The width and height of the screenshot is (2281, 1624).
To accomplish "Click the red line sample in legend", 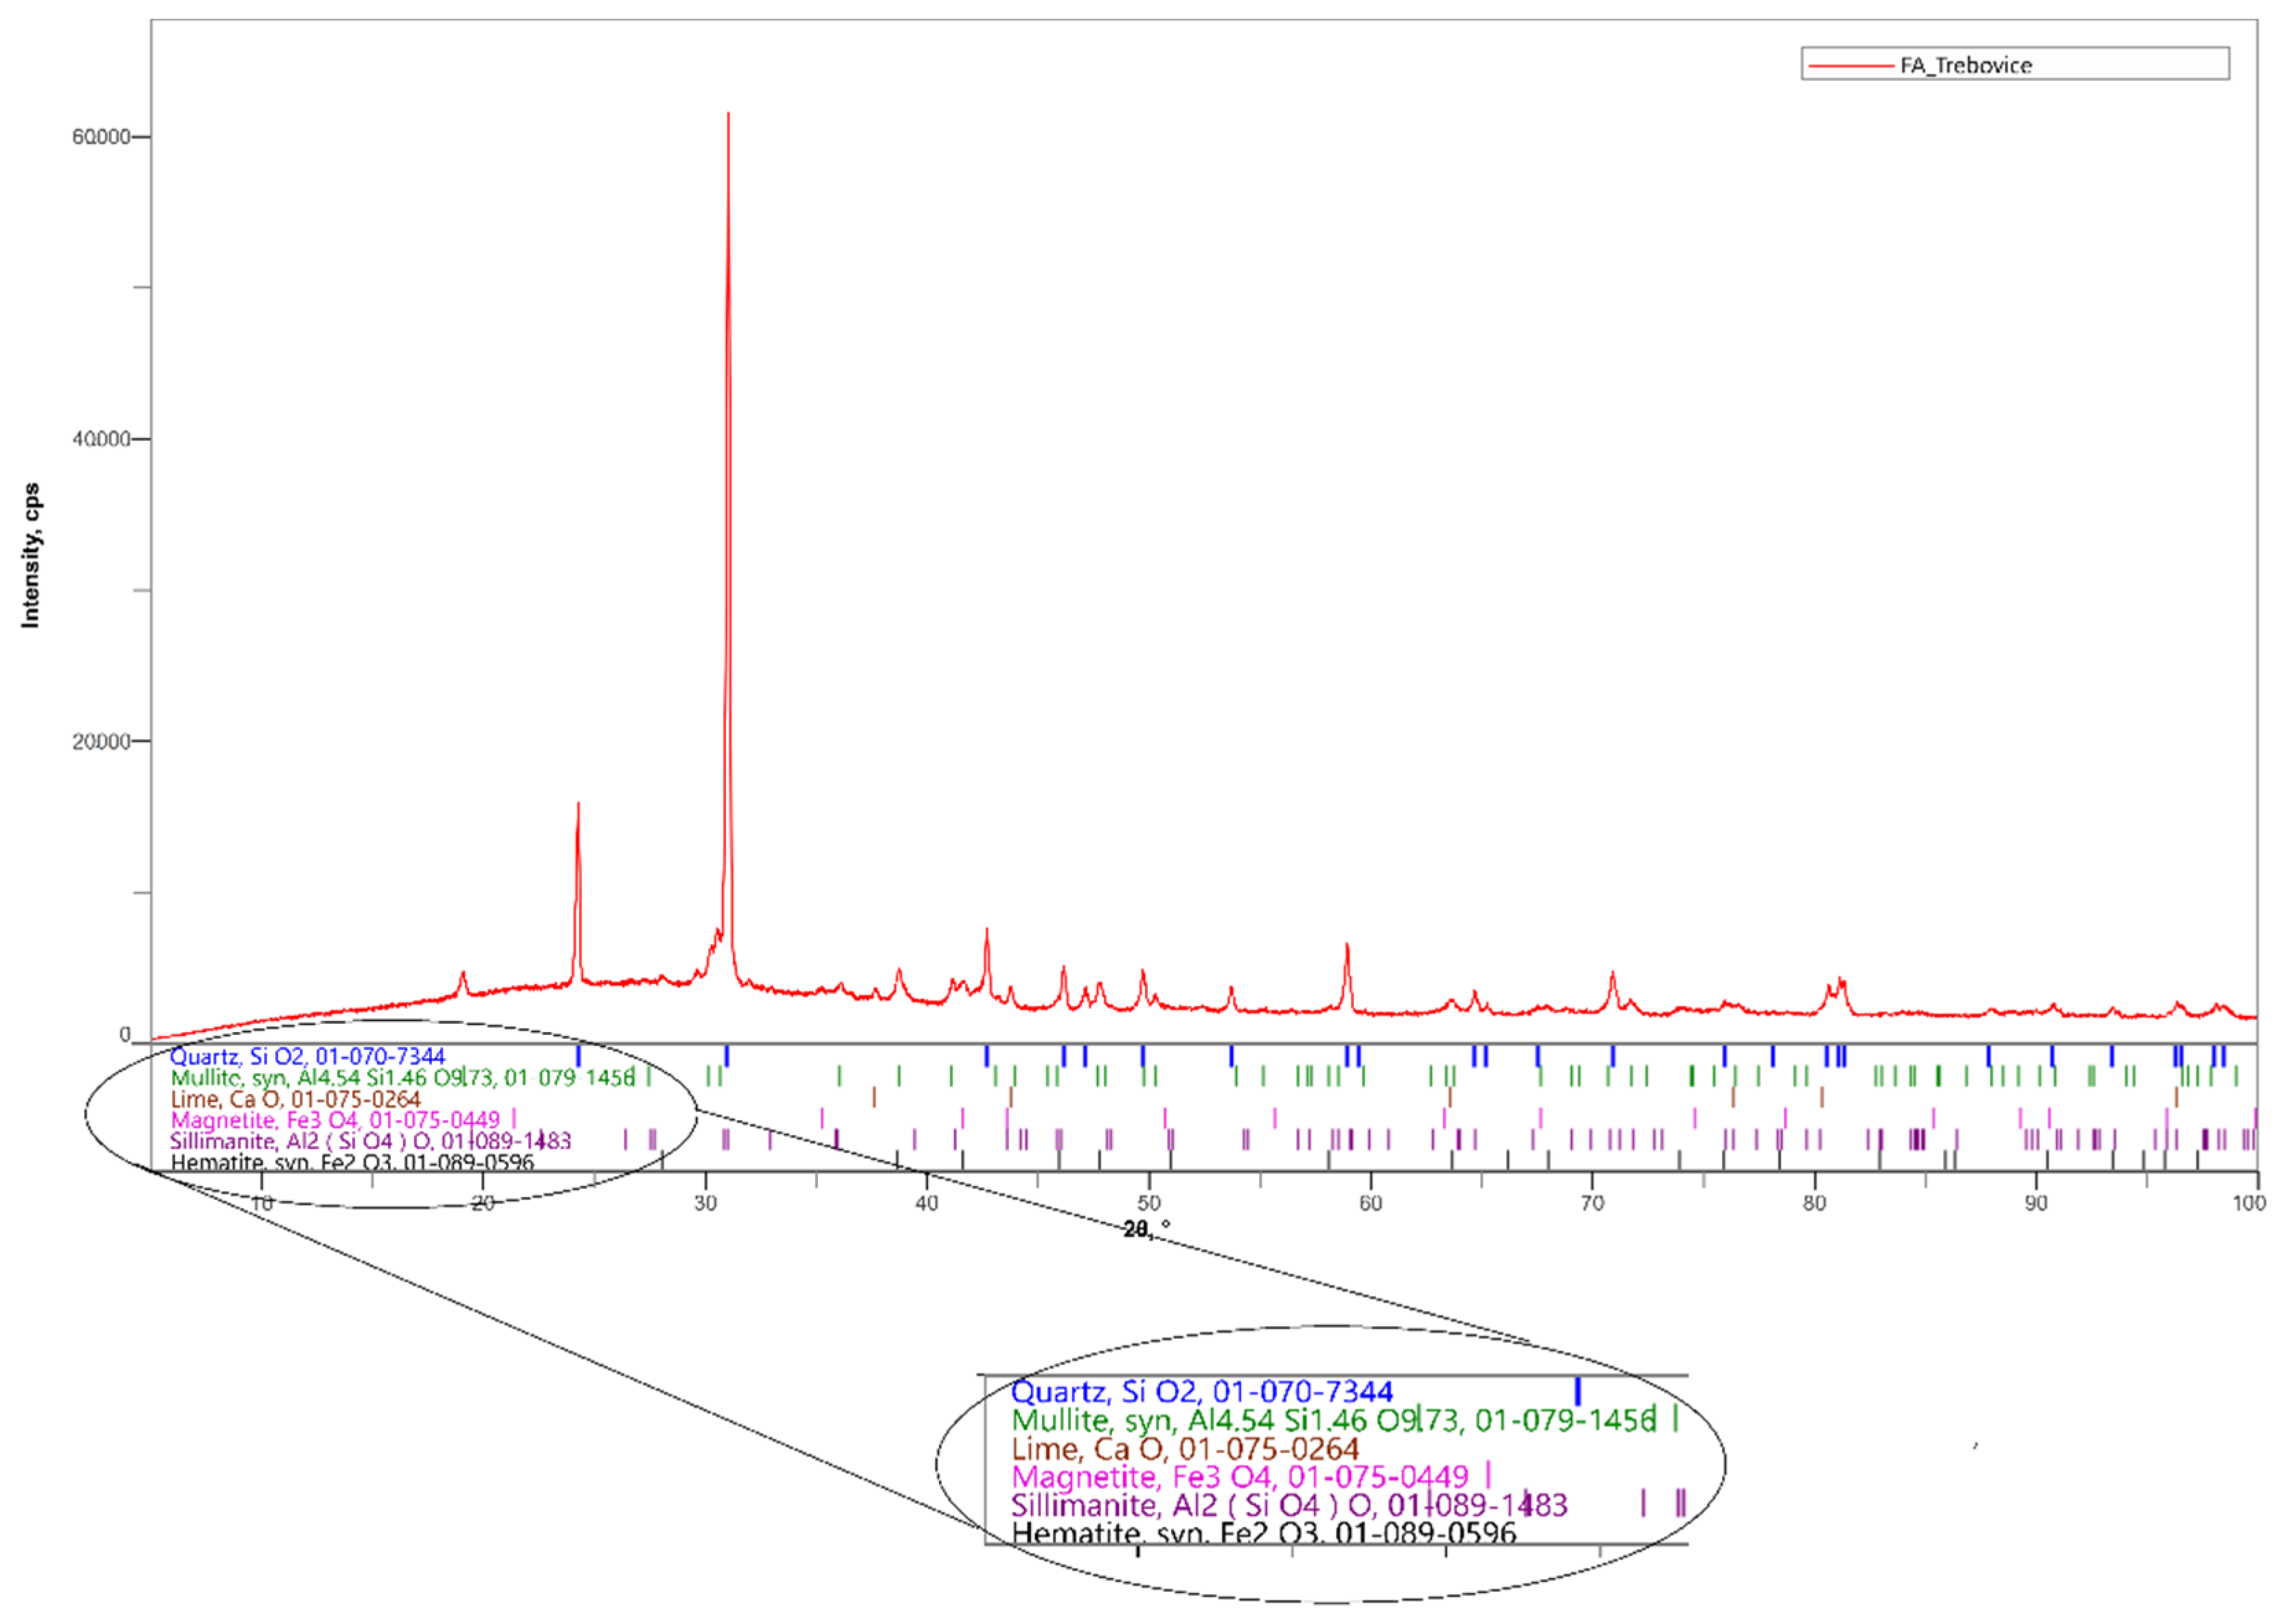I will pyautogui.click(x=1852, y=65).
